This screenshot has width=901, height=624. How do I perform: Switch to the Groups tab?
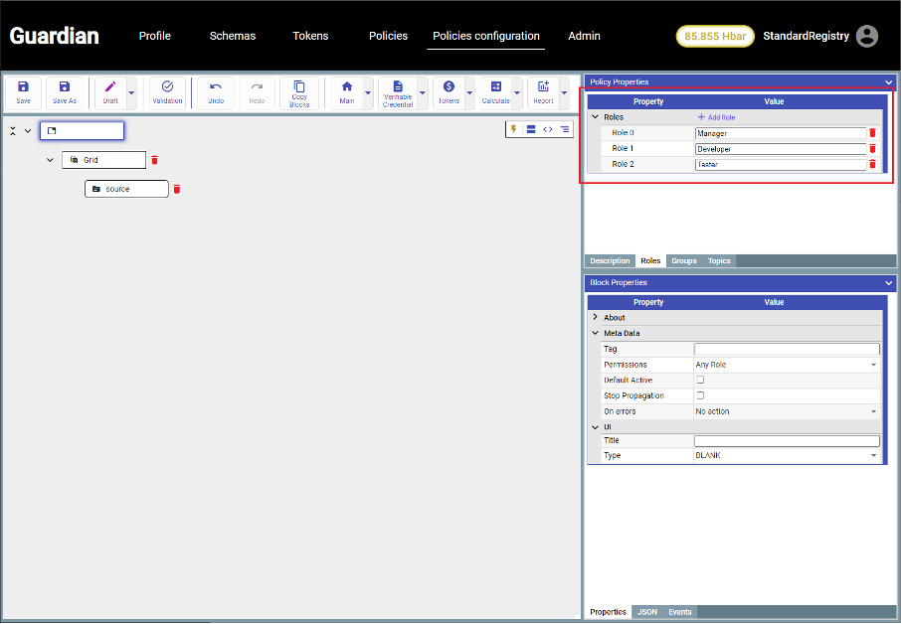[x=683, y=261]
